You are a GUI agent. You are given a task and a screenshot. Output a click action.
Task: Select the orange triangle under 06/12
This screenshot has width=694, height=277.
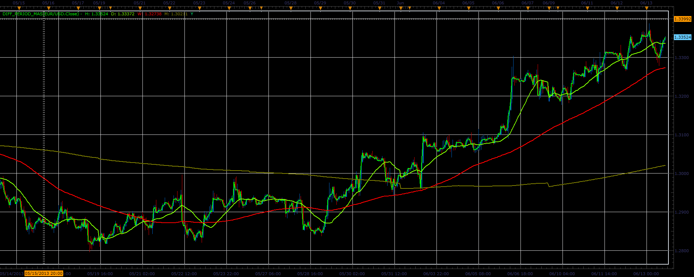tap(617, 8)
